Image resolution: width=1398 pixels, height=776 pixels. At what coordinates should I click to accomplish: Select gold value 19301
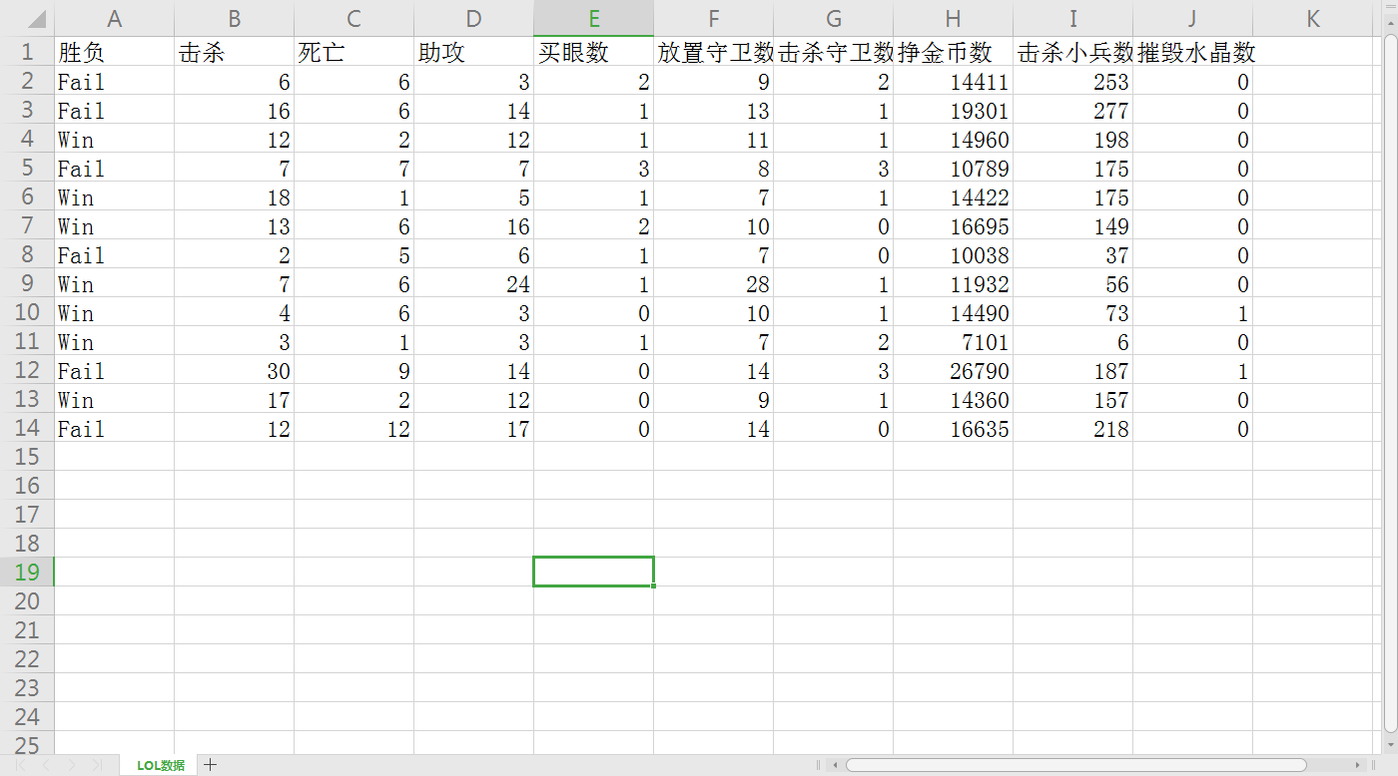[x=953, y=110]
